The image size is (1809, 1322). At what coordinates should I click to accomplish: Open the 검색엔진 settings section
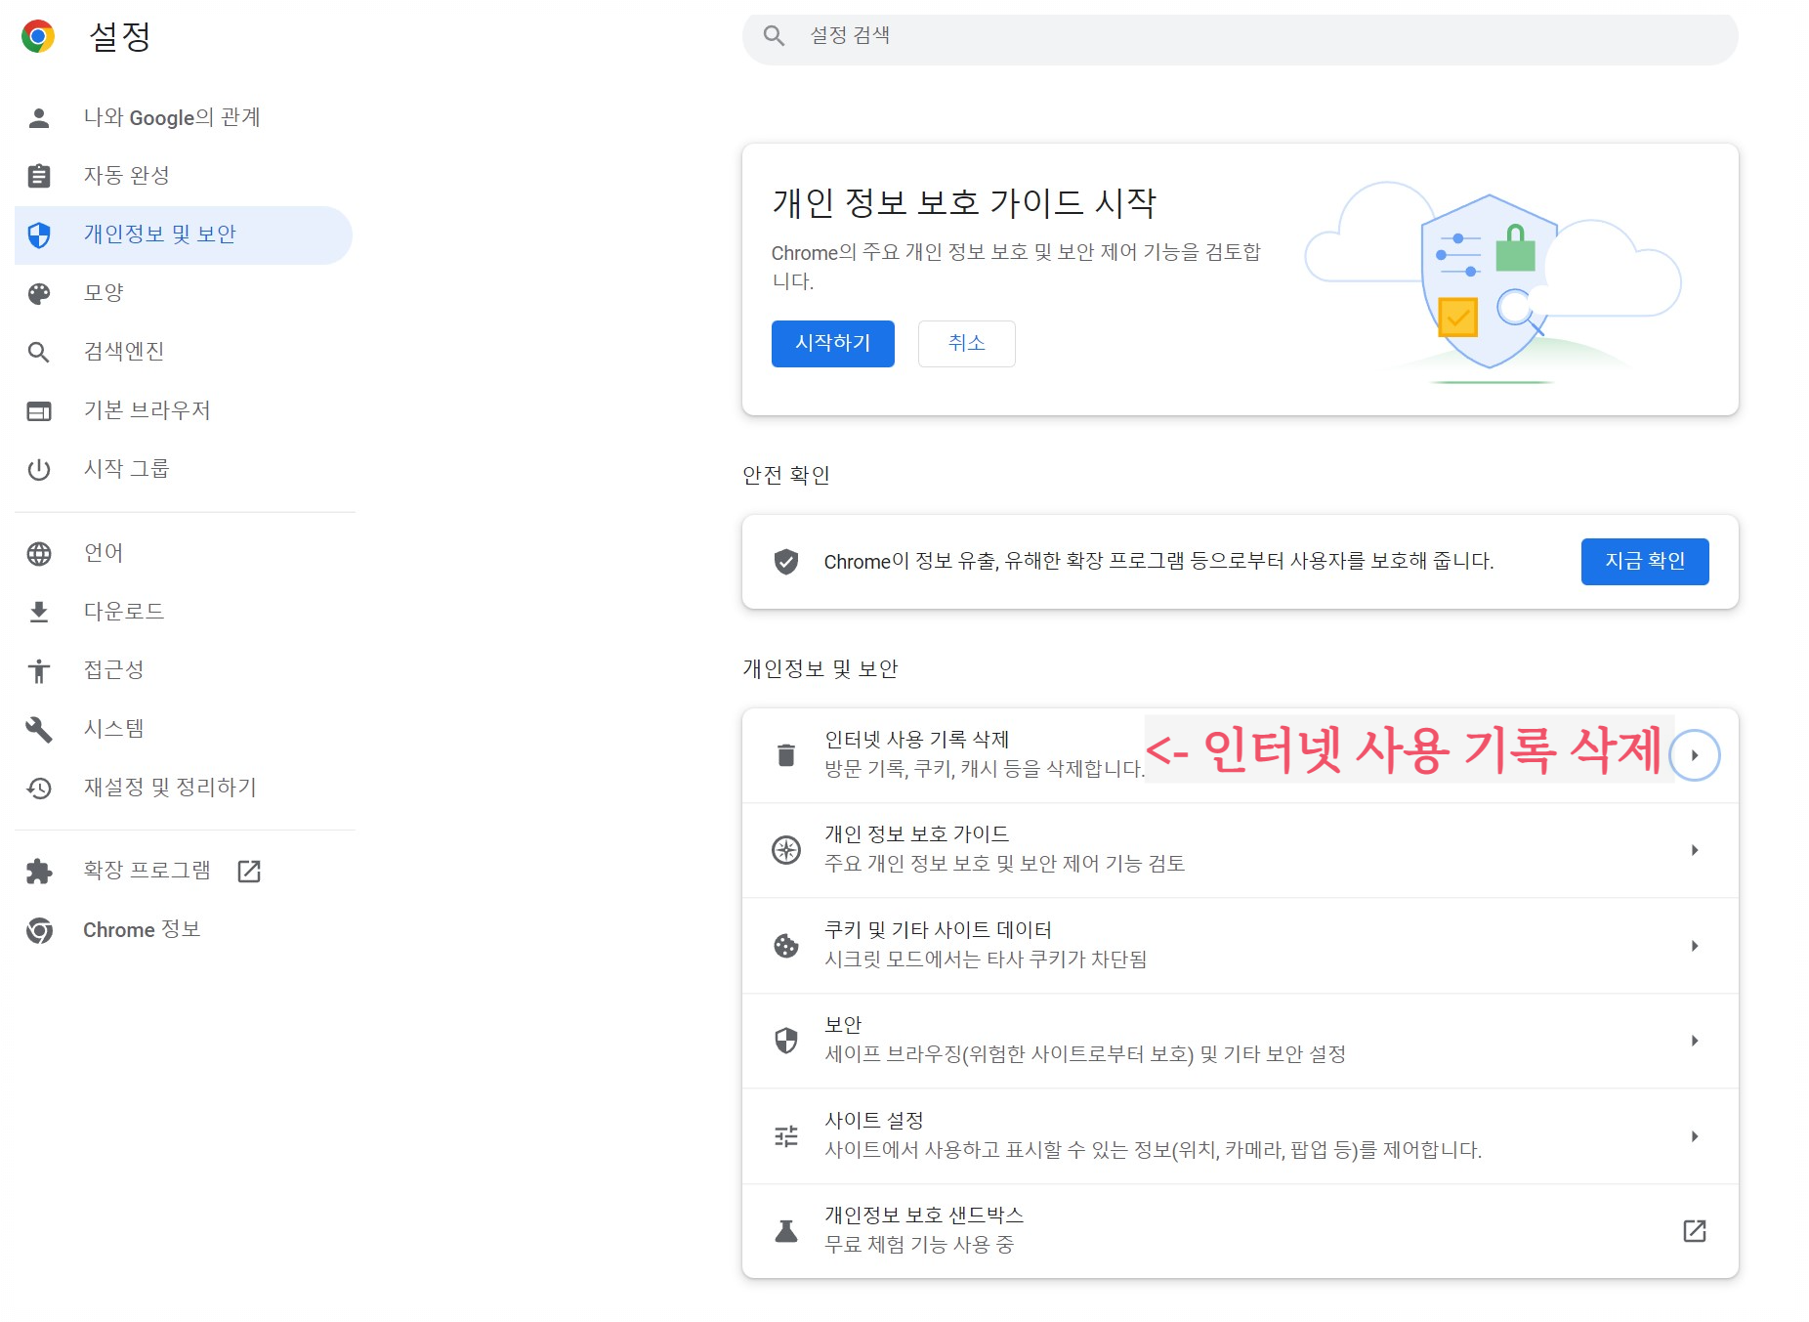184,352
